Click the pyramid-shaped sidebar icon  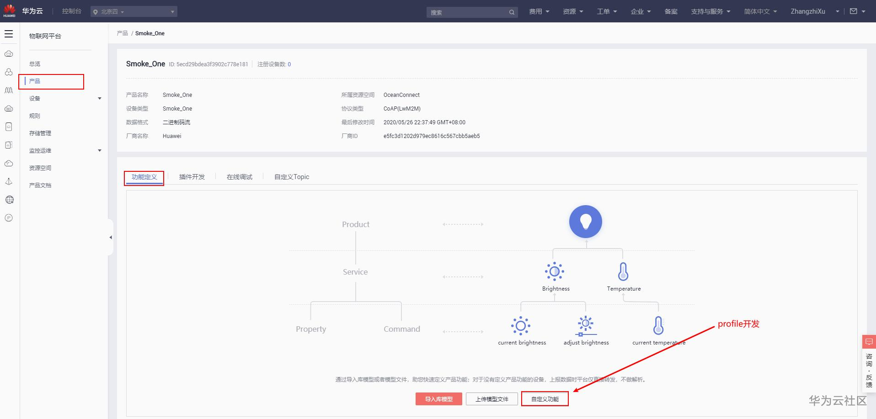(9, 181)
